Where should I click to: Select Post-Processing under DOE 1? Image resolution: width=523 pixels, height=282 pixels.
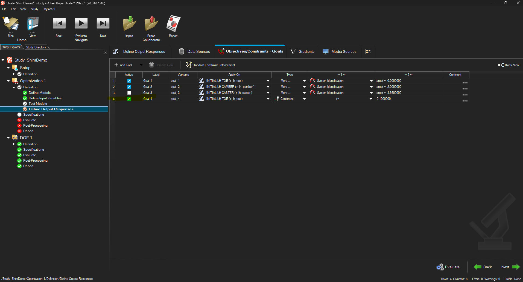(35, 161)
